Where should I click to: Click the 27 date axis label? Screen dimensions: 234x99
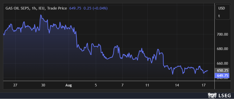[x=15, y=85]
